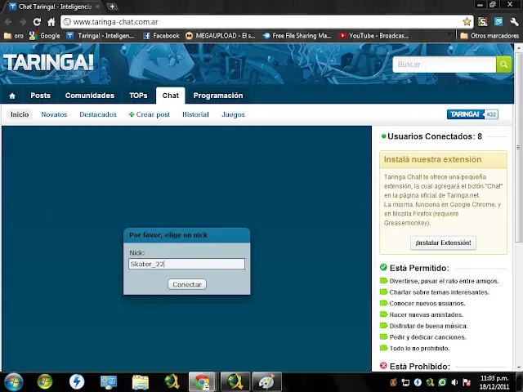Open the Paint palette app in taskbar
Screen dimensions: 523x392
266,382
